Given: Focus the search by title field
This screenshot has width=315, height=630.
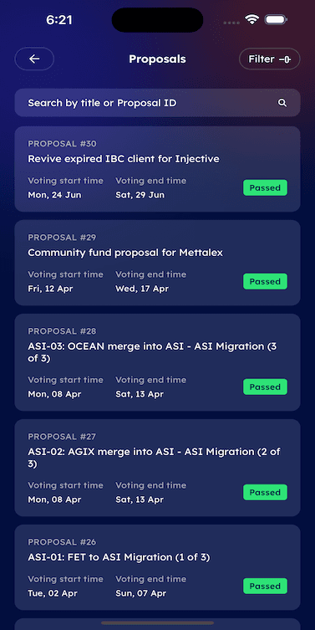Looking at the screenshot, I should [x=157, y=103].
